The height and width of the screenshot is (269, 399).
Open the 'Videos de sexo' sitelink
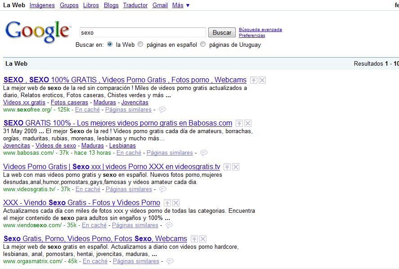point(56,146)
